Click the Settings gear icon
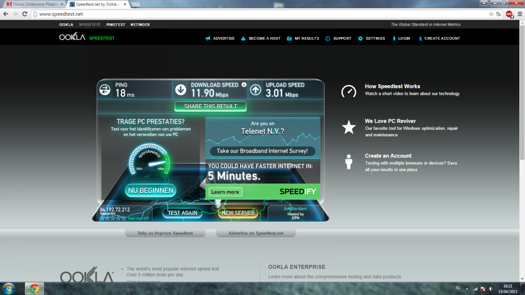 pos(360,38)
